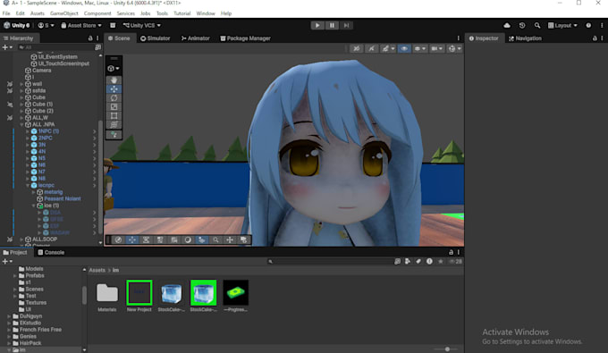Click the scene search icon in Hierarchy

click(x=97, y=47)
